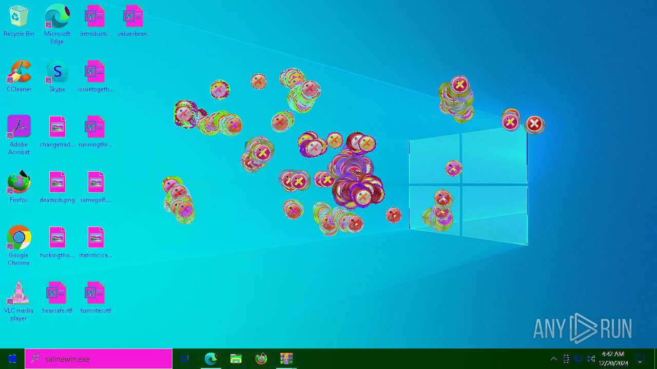Select the changetrad... image file
The height and width of the screenshot is (369, 657).
click(x=57, y=132)
